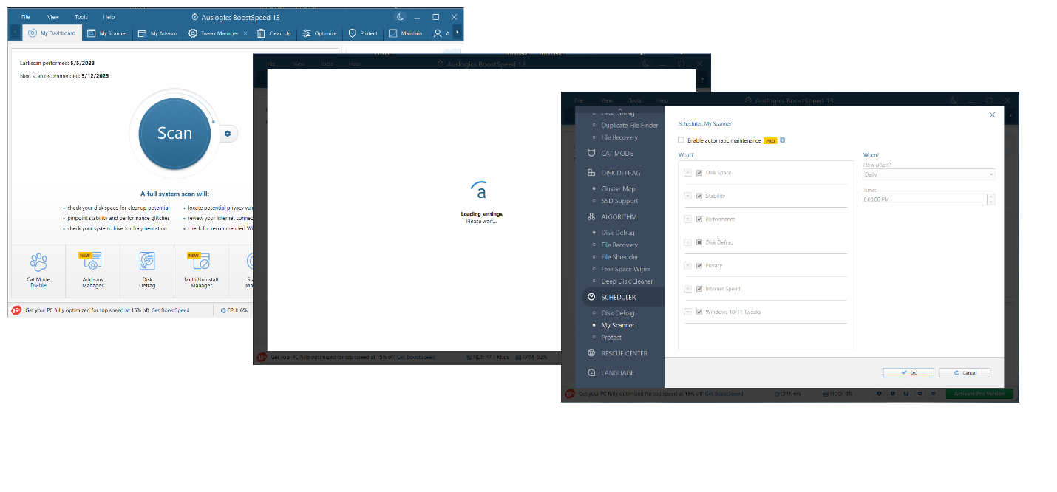Viewport: 1057px width, 492px height.
Task: Toggle the Windows 10/11 Tweaks checkbox
Action: pos(699,312)
